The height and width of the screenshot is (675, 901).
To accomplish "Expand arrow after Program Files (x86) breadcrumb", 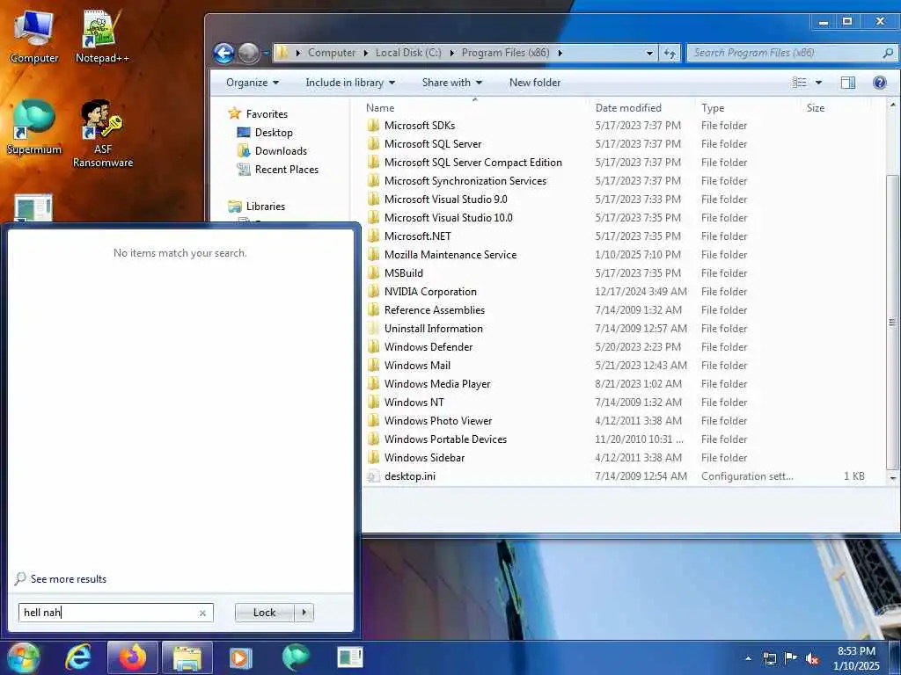I will tap(560, 53).
